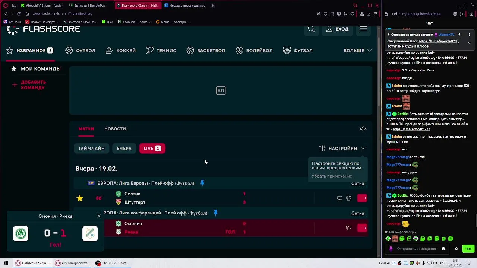Click the ВХОД login button

(x=337, y=29)
